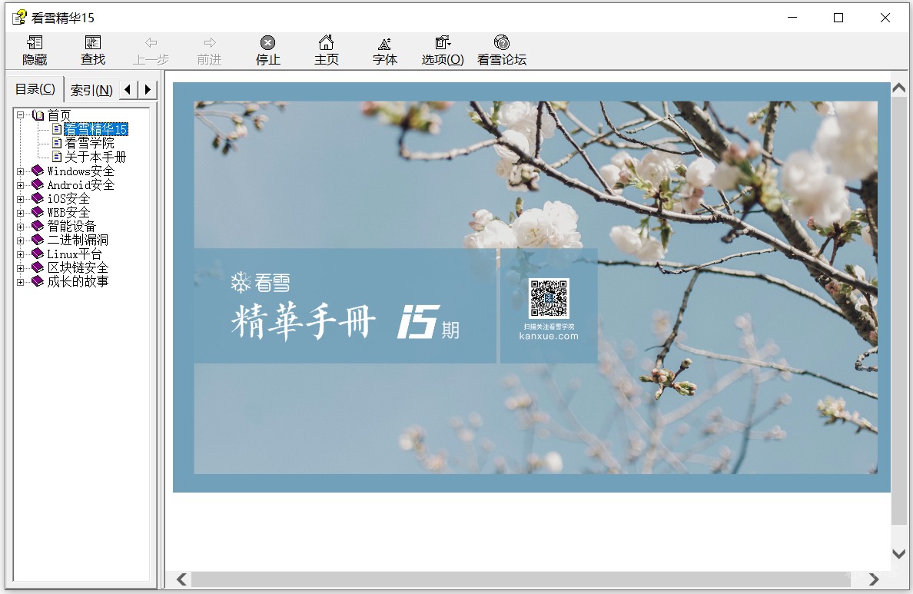Click the horizontal scrollbar thumb
The width and height of the screenshot is (913, 594).
click(521, 579)
